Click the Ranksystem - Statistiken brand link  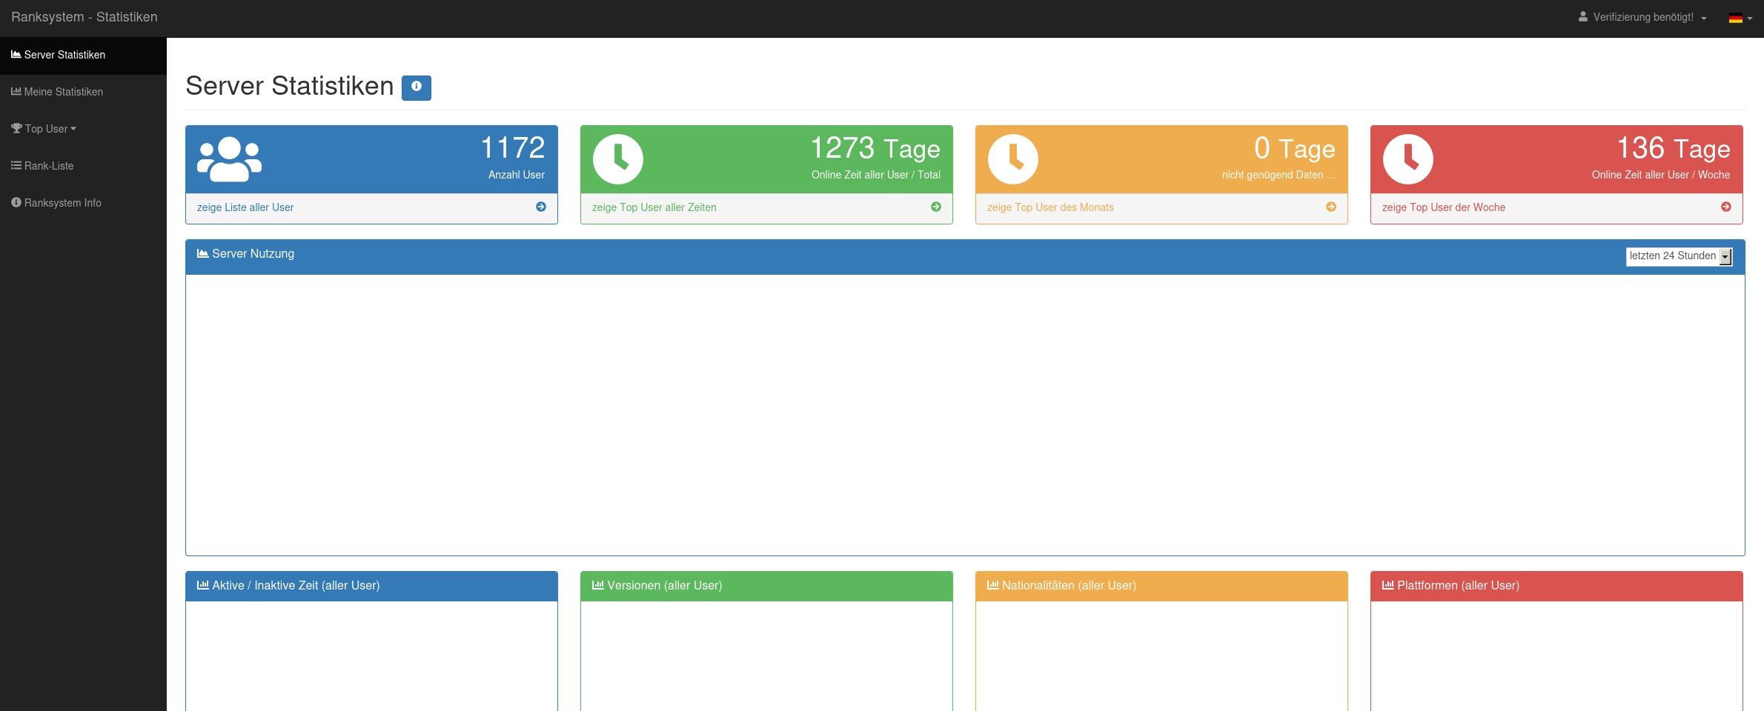pos(84,17)
